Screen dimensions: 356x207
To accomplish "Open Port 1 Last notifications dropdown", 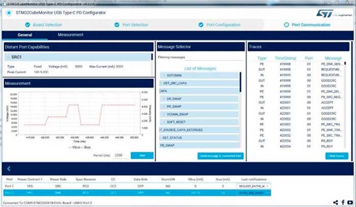I will [x=267, y=187].
